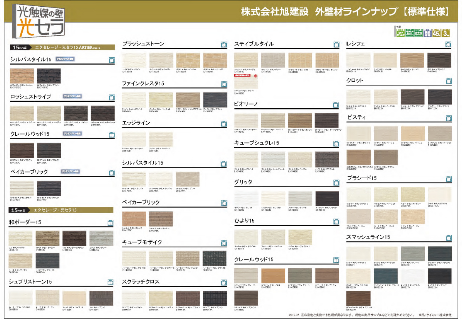Click the teal icon next to レシフェ
The height and width of the screenshot is (319, 462).
point(448,44)
